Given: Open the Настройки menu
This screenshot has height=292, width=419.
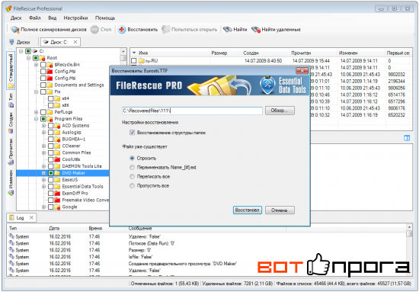Looking at the screenshot, I should click(75, 18).
